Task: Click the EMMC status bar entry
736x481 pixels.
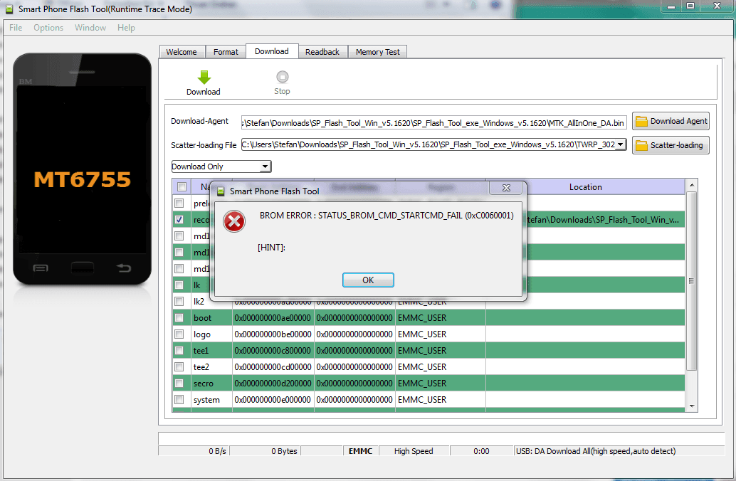Action: (x=360, y=451)
